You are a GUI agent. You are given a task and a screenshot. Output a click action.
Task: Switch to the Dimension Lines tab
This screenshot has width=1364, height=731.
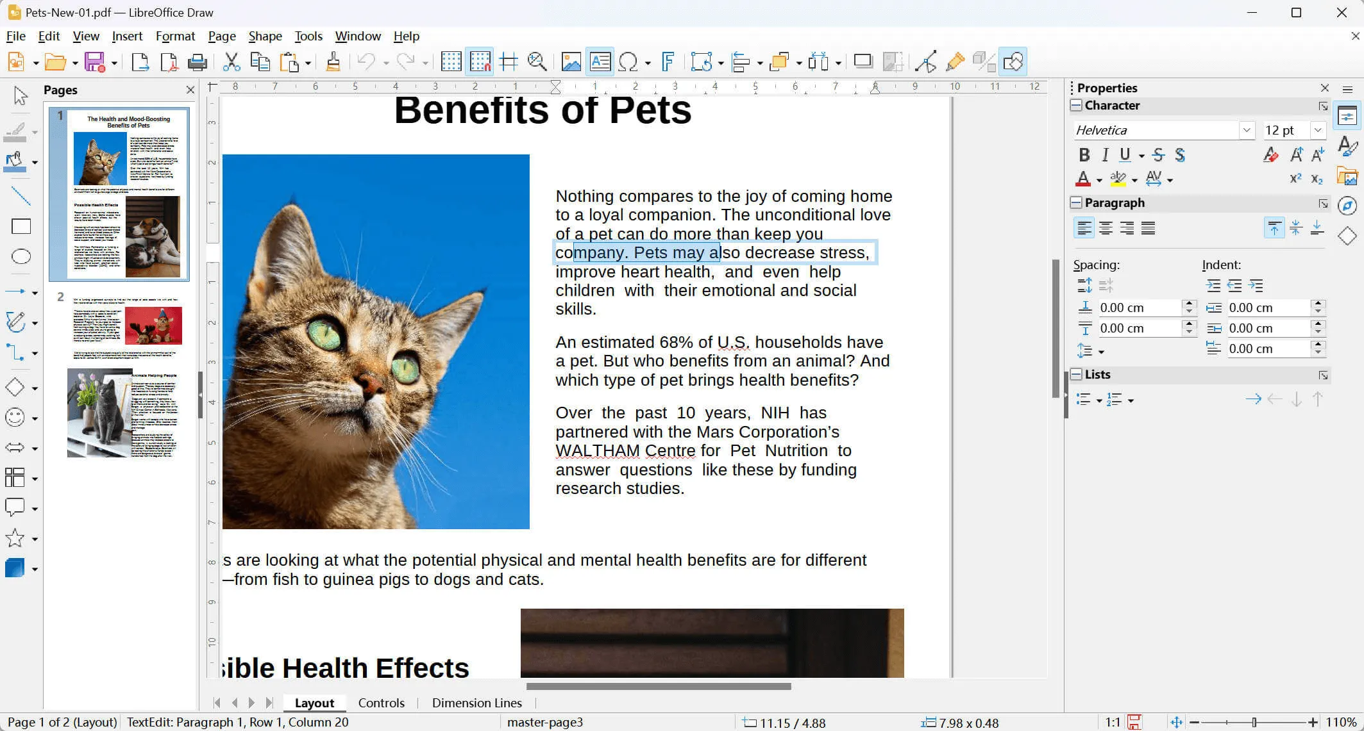point(477,703)
